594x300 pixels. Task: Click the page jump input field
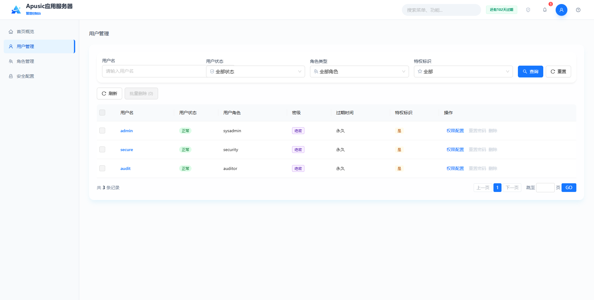(x=545, y=188)
